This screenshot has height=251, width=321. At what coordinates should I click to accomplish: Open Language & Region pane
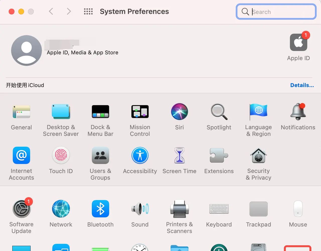click(x=259, y=112)
